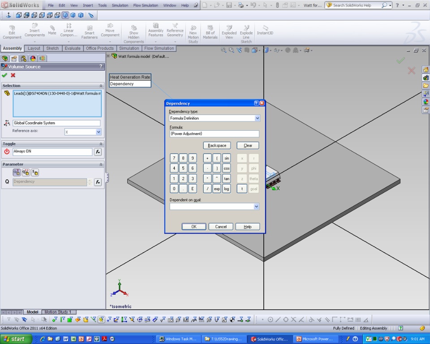Screen dimensions: 430x344
Task: Click OK in the Dependency dialog
Action: [x=194, y=227]
